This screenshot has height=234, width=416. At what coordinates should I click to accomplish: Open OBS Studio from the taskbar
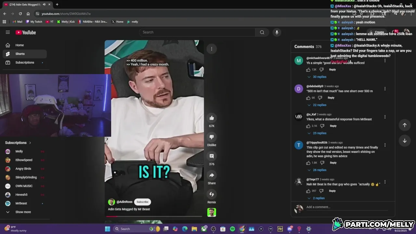click(213, 229)
